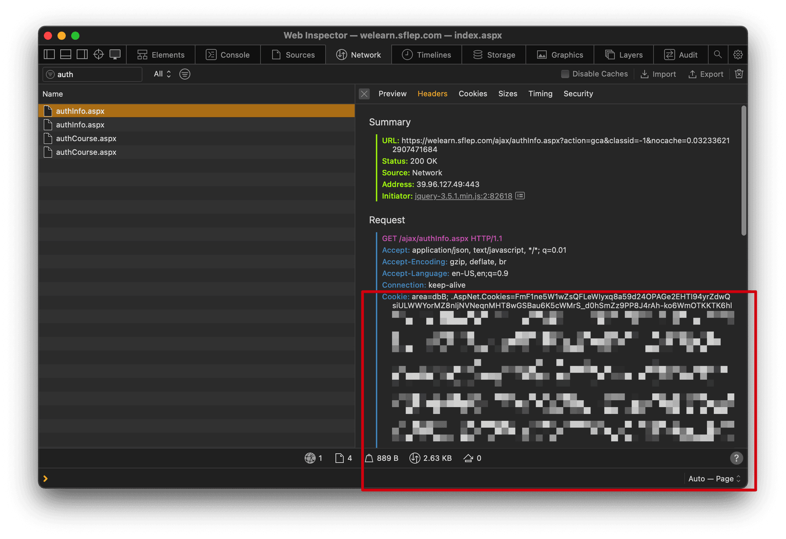The image size is (786, 539).
Task: Click the element selection crosshair icon
Action: point(99,55)
